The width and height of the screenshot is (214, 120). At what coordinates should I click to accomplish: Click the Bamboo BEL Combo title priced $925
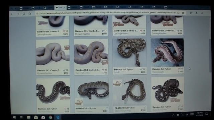[x=49, y=31]
